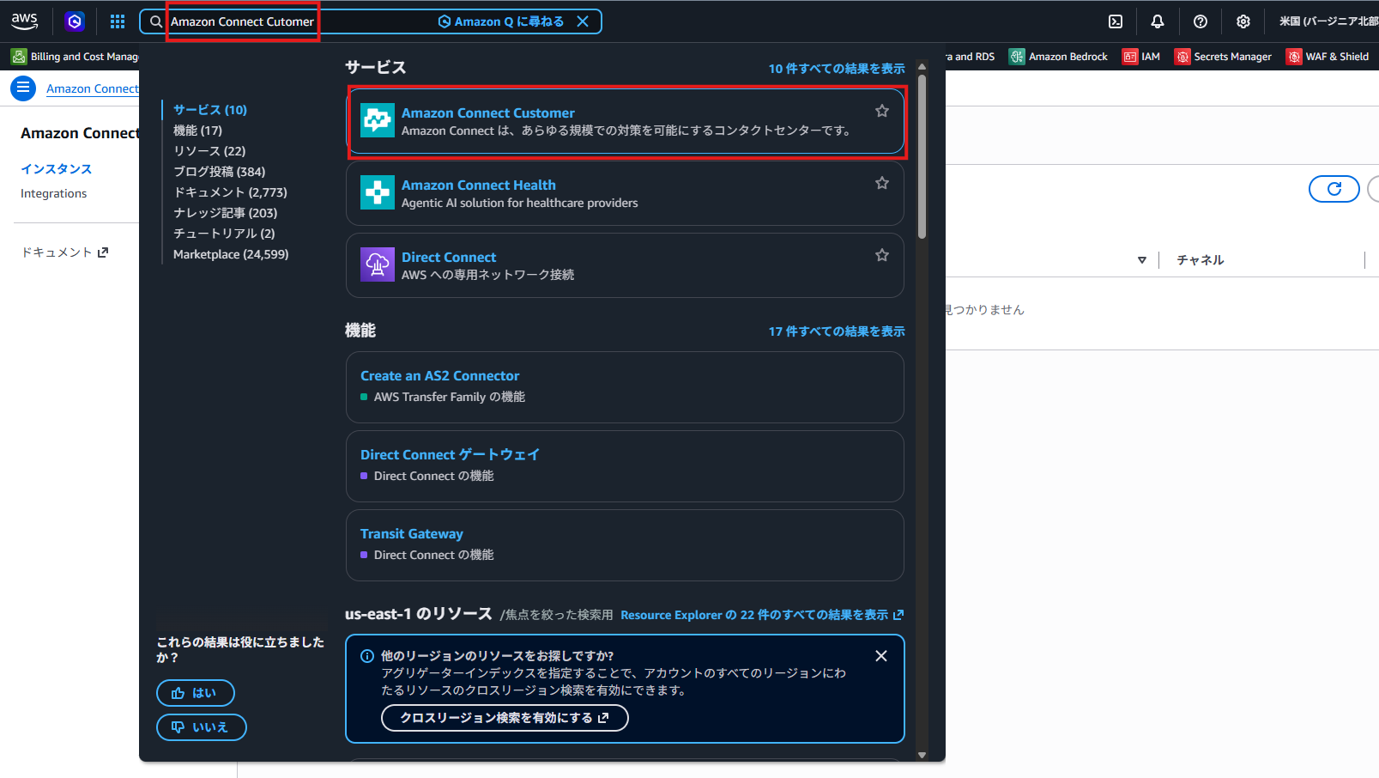Show all 17 feature results

click(837, 331)
